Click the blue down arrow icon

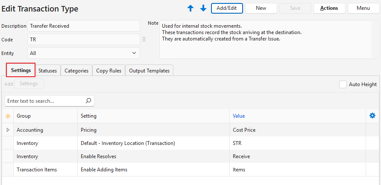pos(203,8)
